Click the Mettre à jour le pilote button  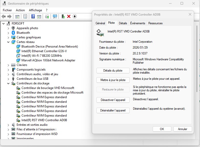tap(113, 80)
